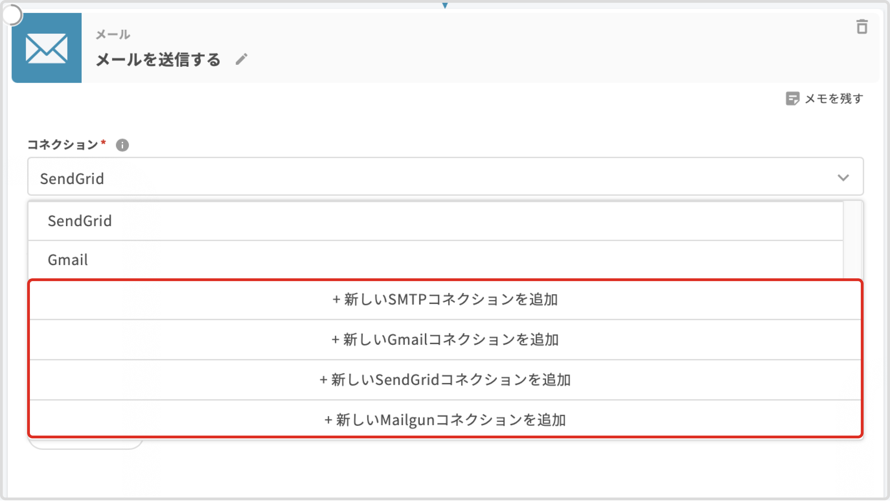
Task: Delete the step with the trash icon
Action: click(x=862, y=27)
